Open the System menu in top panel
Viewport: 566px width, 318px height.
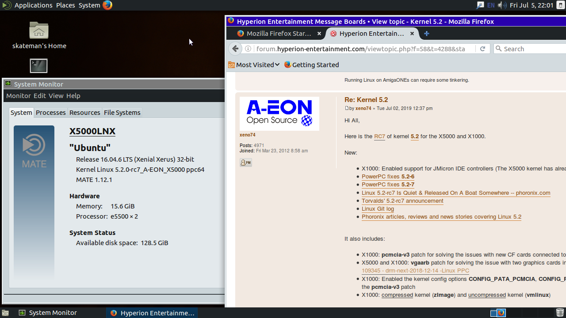pos(89,5)
